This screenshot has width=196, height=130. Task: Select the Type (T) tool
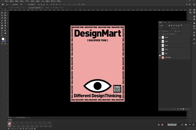[x=2, y=30]
